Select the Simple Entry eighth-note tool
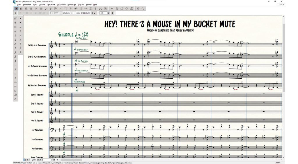The height and width of the screenshot is (164, 298). (x=46, y=8)
